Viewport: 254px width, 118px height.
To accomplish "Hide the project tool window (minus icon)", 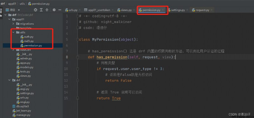I will 60,10.
